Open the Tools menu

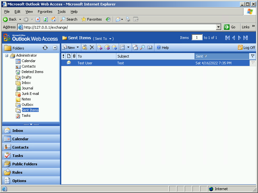(x=62, y=12)
